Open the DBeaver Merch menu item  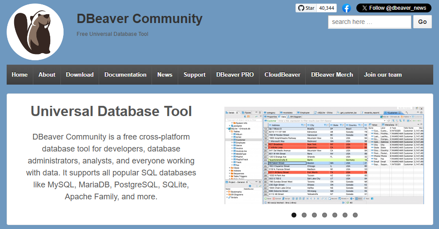332,75
